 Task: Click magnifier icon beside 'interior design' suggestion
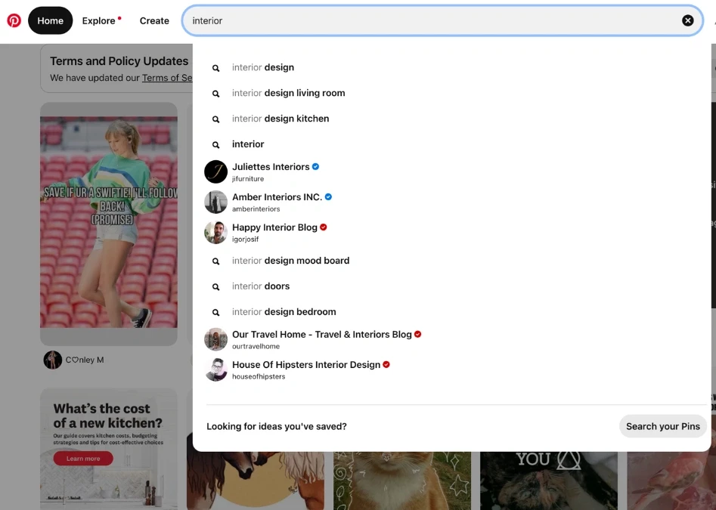pos(215,68)
